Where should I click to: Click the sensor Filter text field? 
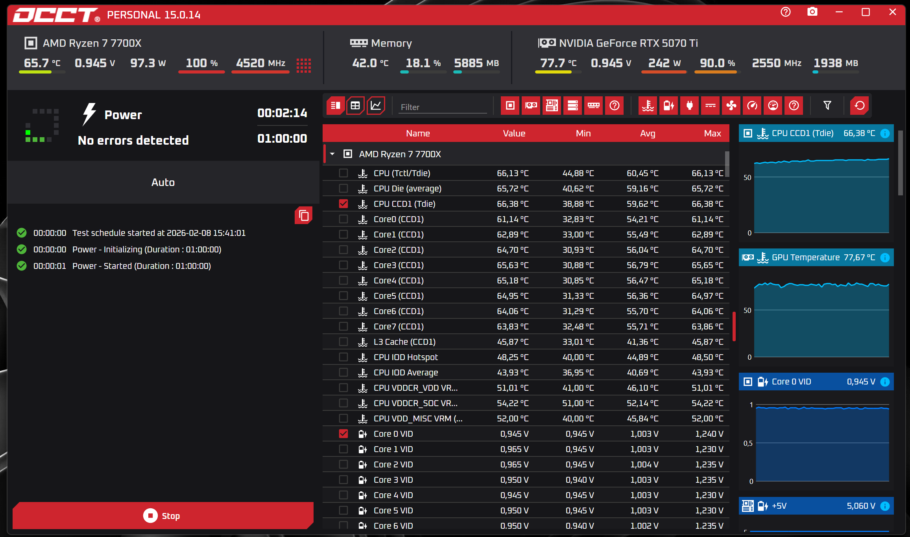coord(443,107)
